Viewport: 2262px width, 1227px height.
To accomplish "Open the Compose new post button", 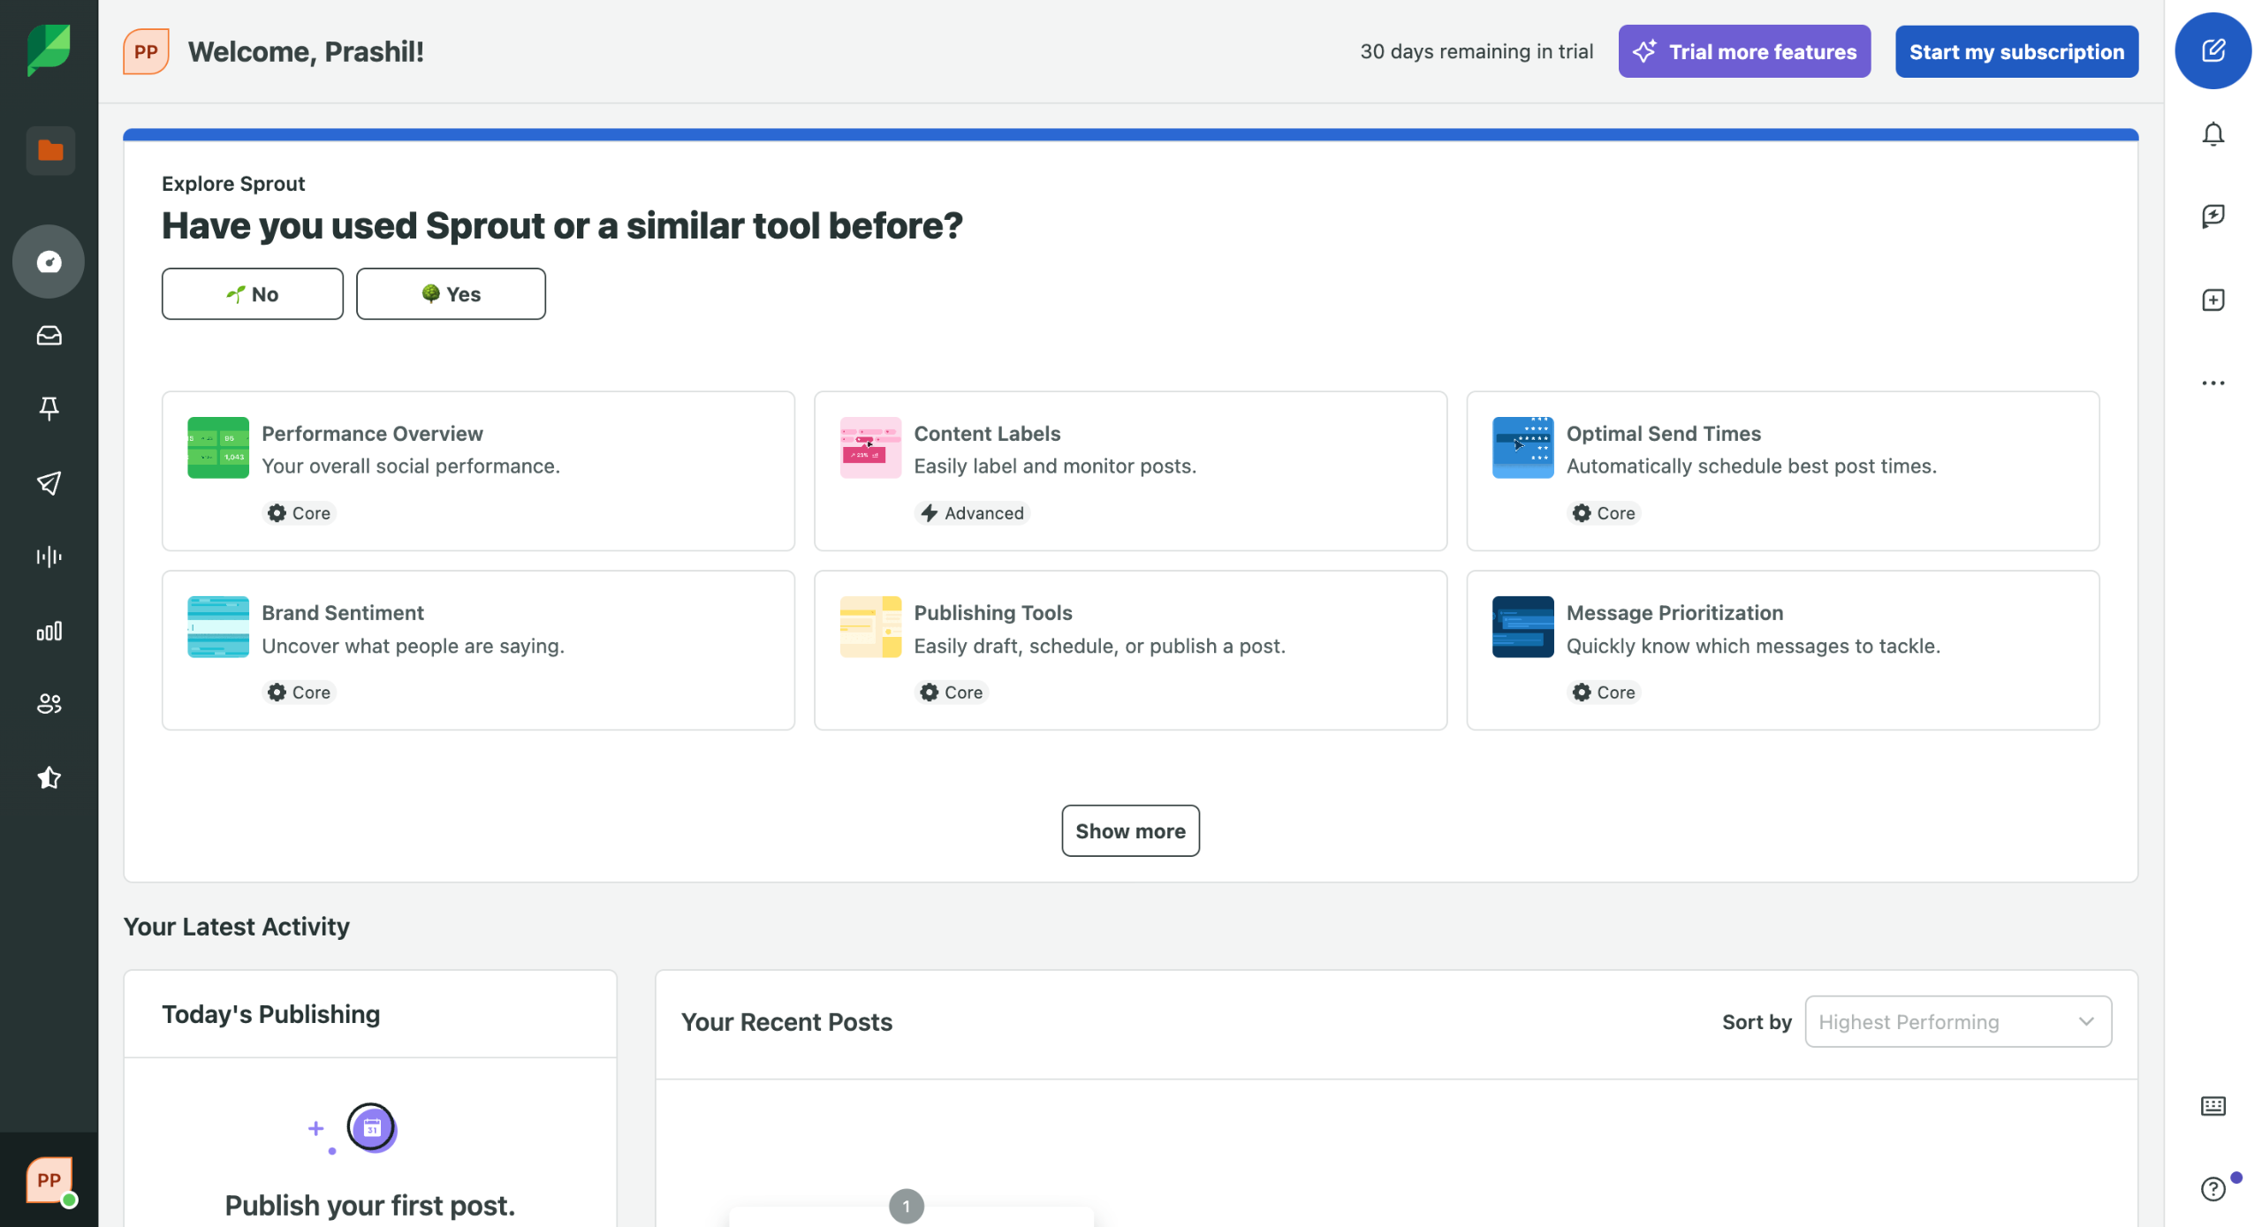I will tap(2212, 51).
